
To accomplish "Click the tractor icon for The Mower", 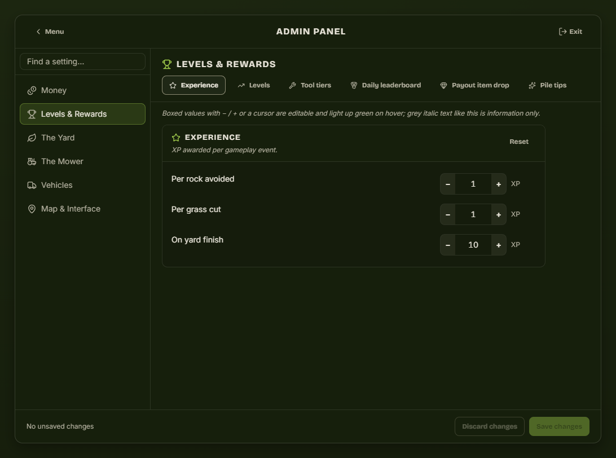I will (32, 161).
